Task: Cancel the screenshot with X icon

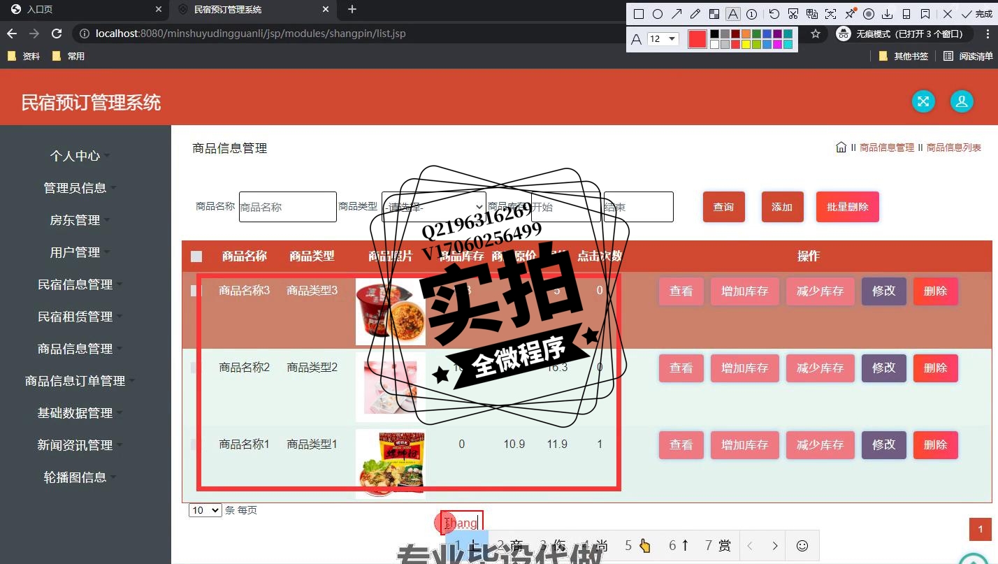Action: 948,14
